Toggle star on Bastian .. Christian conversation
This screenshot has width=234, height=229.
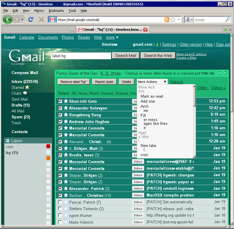pyautogui.click(x=66, y=195)
